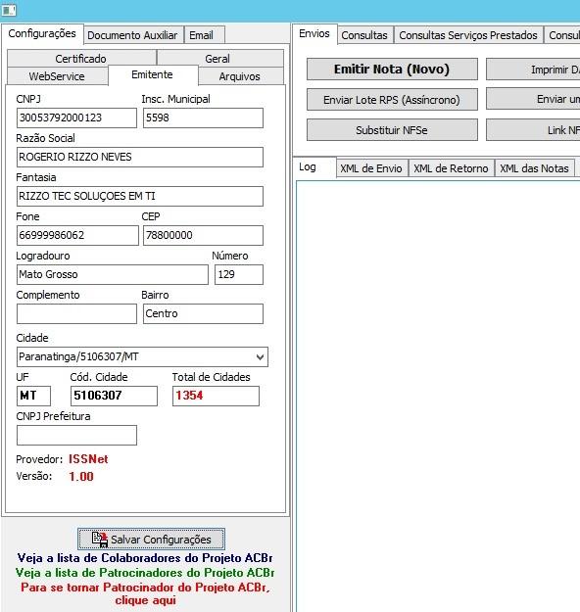Screen dimensions: 580x612
Task: Click Enviar Lote RPS (Assíncrono) button
Action: 392,100
